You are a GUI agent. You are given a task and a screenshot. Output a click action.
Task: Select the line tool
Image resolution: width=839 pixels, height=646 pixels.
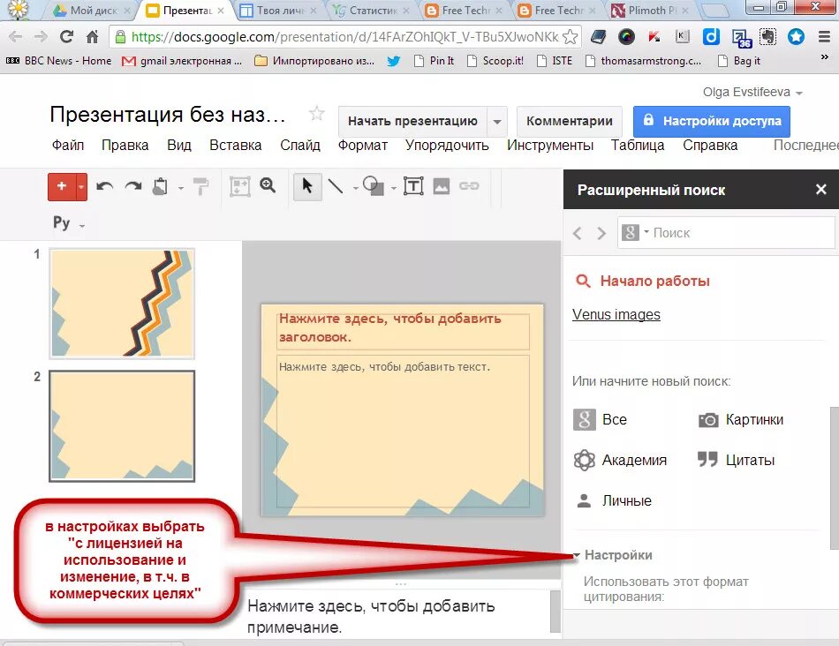tap(336, 186)
